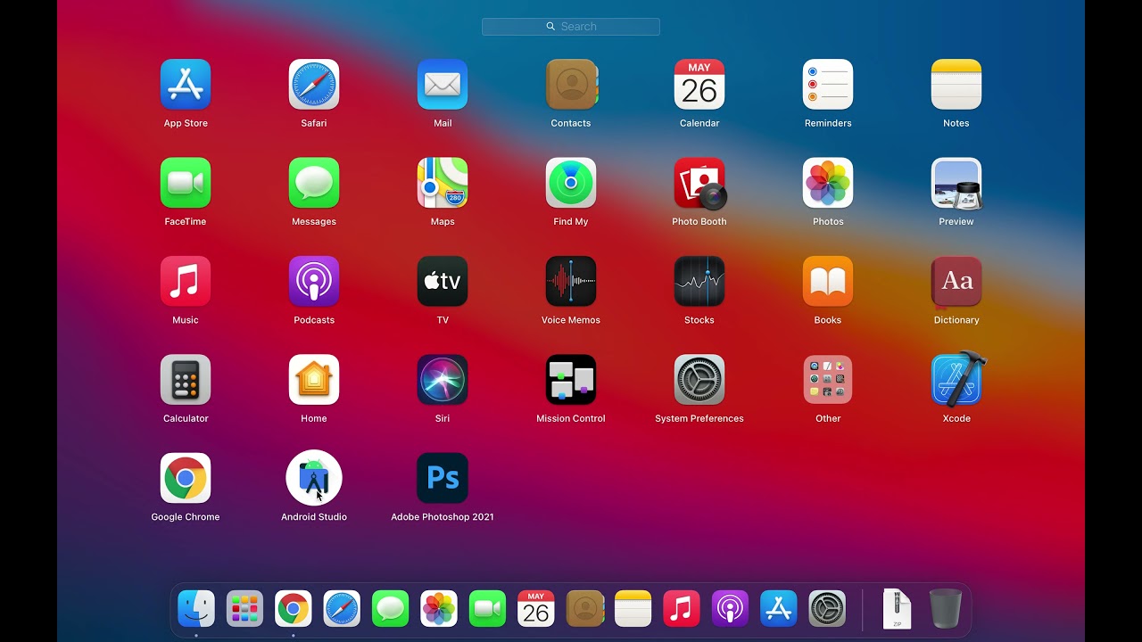The image size is (1142, 642).
Task: Open the Find My app
Action: tap(571, 183)
